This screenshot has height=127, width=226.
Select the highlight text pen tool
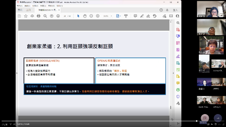pyautogui.click(x=142, y=16)
